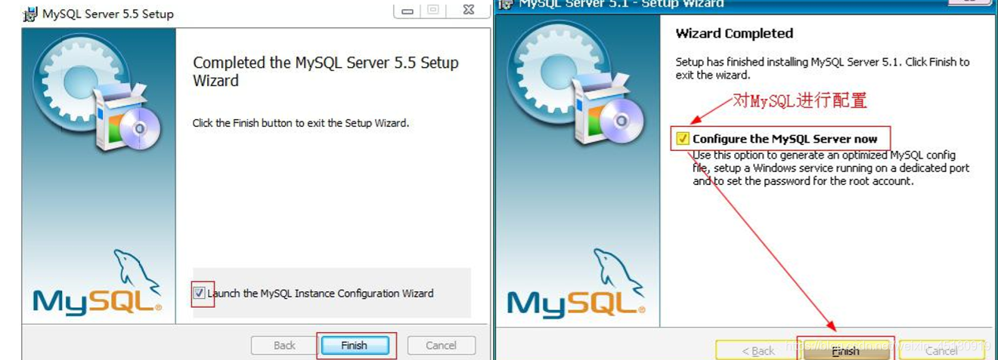Click the Back button in 5.5 Setup
Viewport: 998px width, 360px height.
[284, 346]
